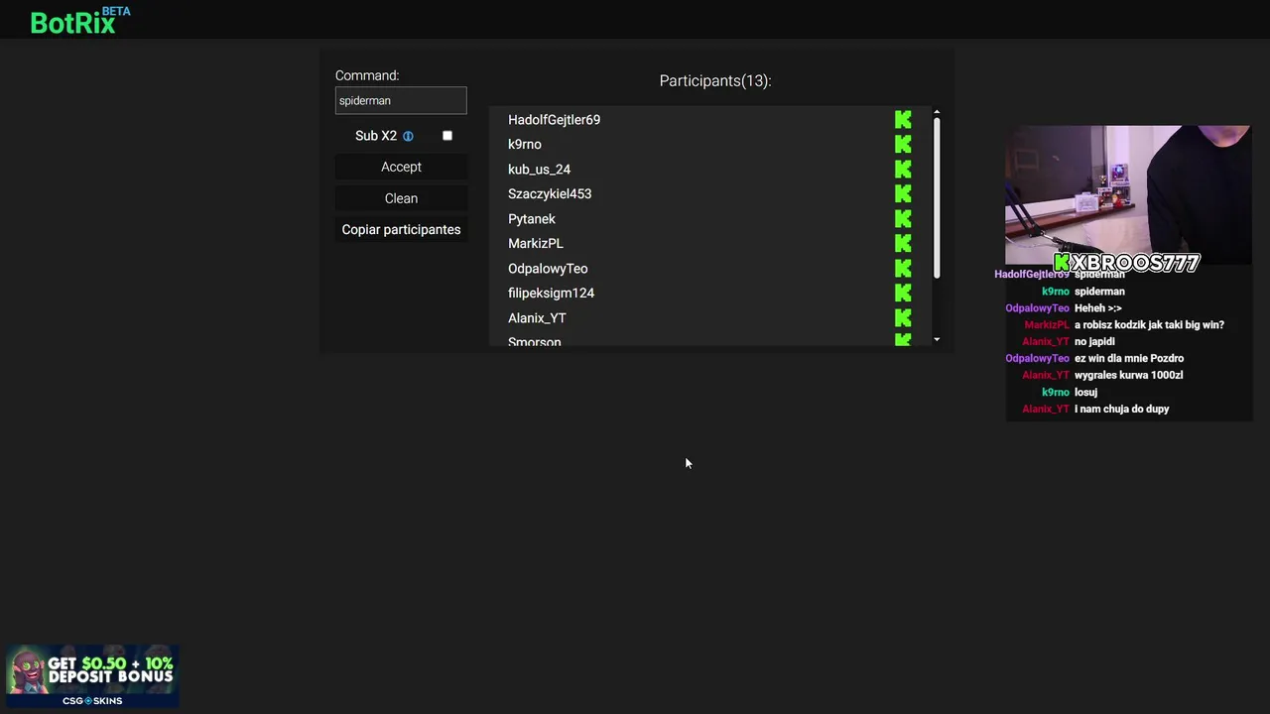Viewport: 1270px width, 714px height.
Task: Open the BotRix home logo
Action: [x=73, y=22]
